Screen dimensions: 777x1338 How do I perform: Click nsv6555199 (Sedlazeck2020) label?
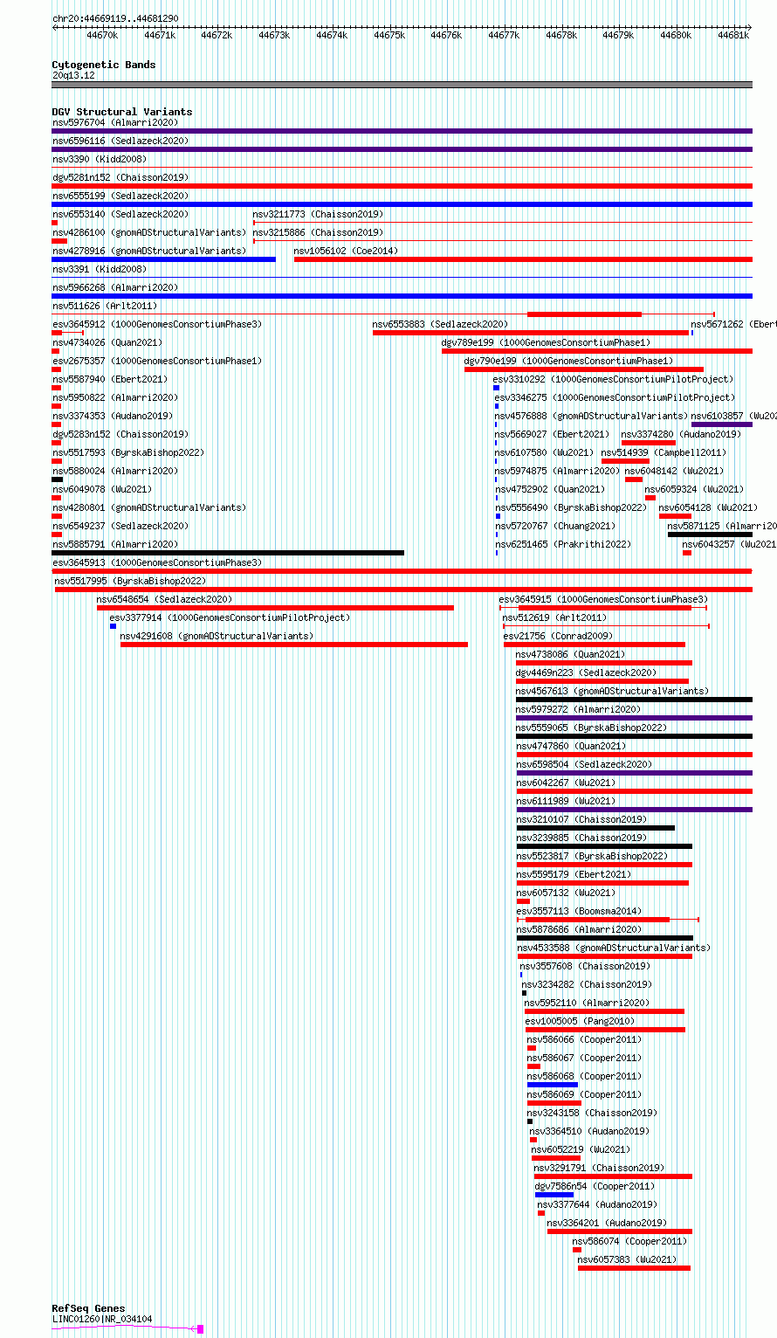pyautogui.click(x=120, y=196)
